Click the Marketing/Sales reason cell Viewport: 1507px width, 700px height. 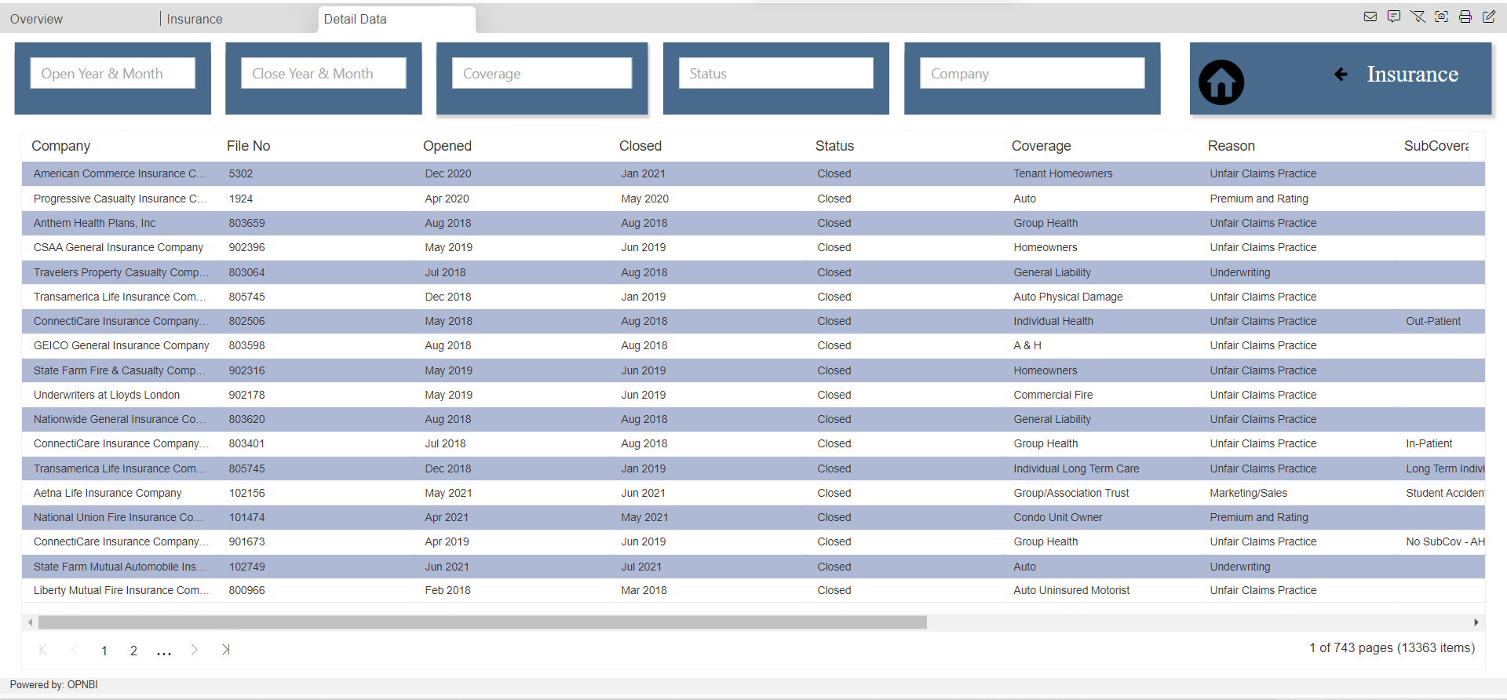point(1249,493)
